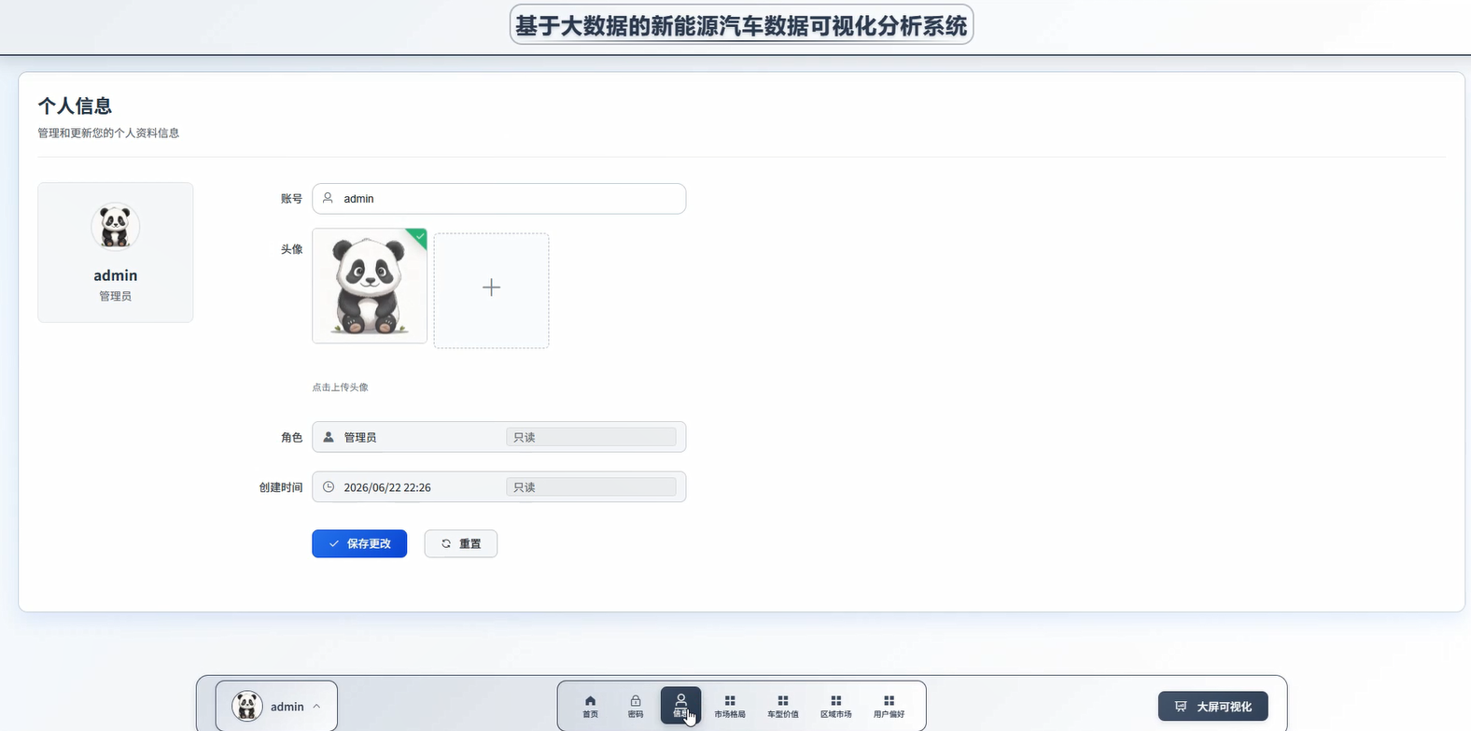Viewport: 1471px width, 731px height.
Task: Go to the 首页 home icon
Action: (x=590, y=705)
